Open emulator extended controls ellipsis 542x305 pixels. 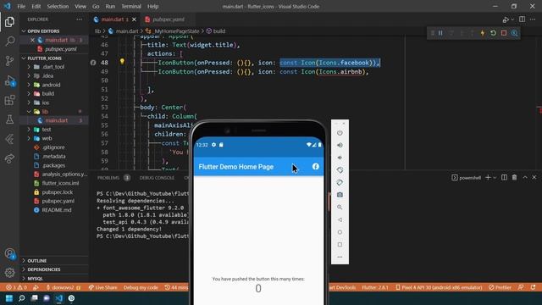pos(340,258)
